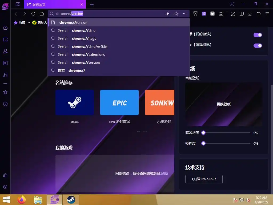Click the QQ群: 897270592 button

click(204, 179)
